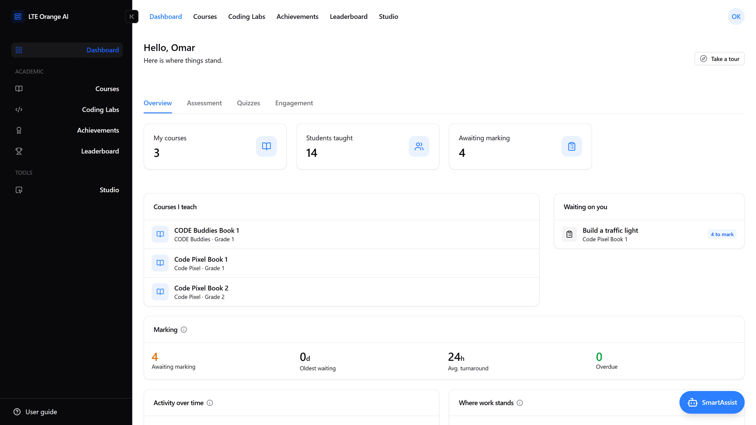Click the 4 to mark badge
The image size is (756, 425).
pos(722,235)
